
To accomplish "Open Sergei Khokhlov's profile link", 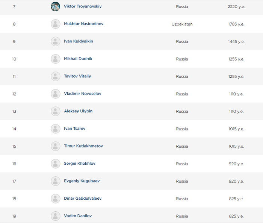I will tap(79, 164).
